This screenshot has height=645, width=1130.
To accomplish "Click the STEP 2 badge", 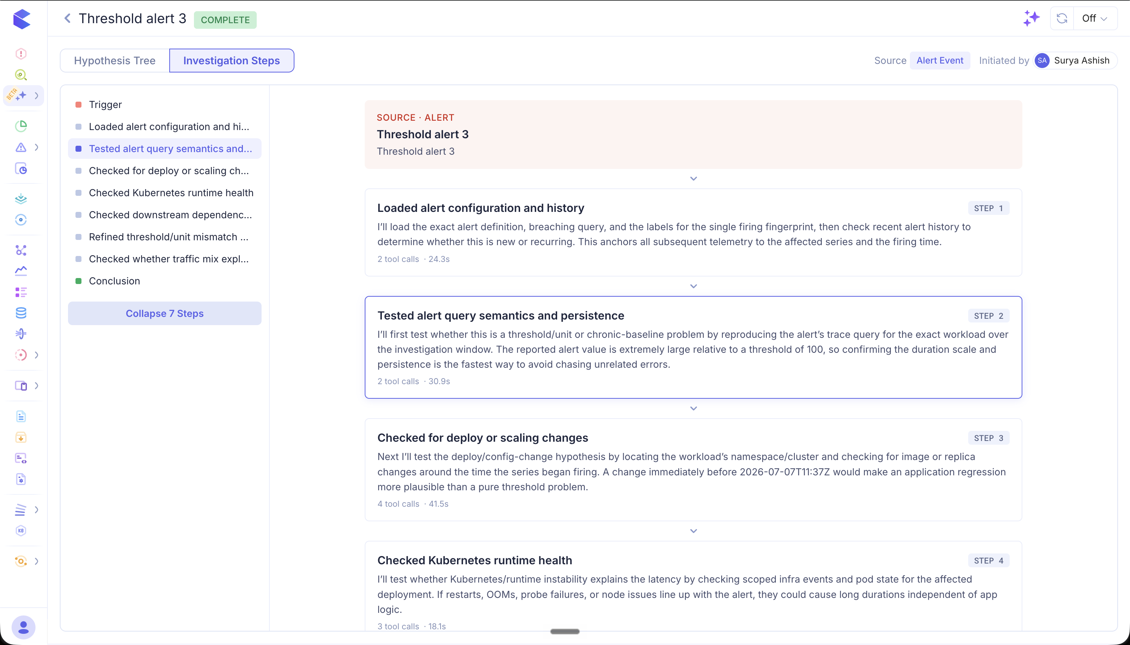I will tap(988, 316).
